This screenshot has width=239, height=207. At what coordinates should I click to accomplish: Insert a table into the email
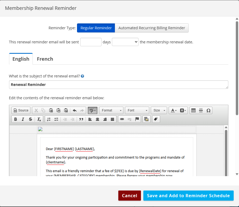193,110
